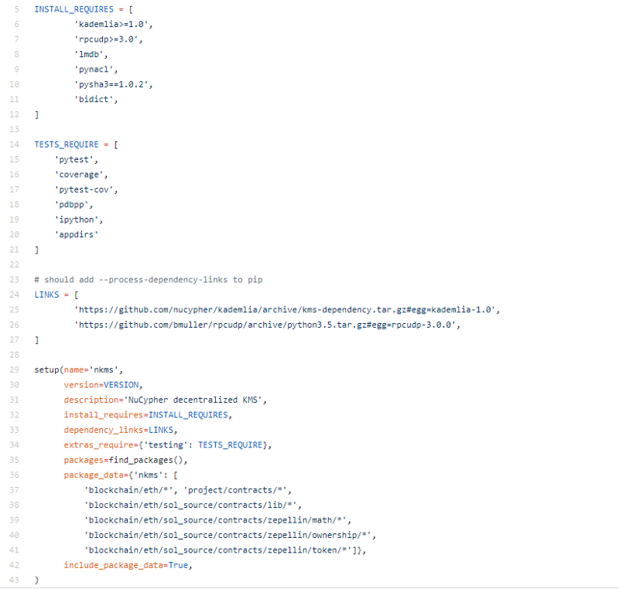Click the 'appdirs' entry
The height and width of the screenshot is (589, 619).
tap(76, 234)
